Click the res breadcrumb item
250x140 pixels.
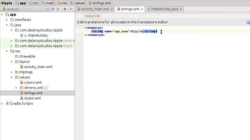(x=62, y=3)
